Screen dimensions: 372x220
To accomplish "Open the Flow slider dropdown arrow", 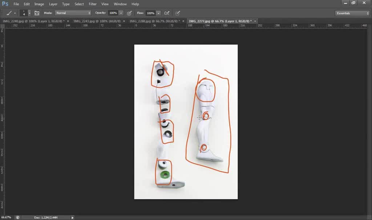I will pos(158,13).
